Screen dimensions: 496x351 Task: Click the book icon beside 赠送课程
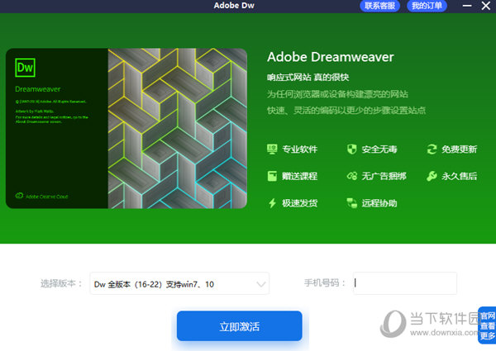point(272,176)
